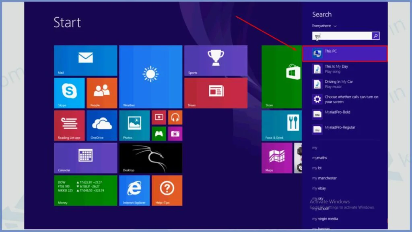Open the Desktop tile
This screenshot has height=232, width=412.
[x=150, y=158]
